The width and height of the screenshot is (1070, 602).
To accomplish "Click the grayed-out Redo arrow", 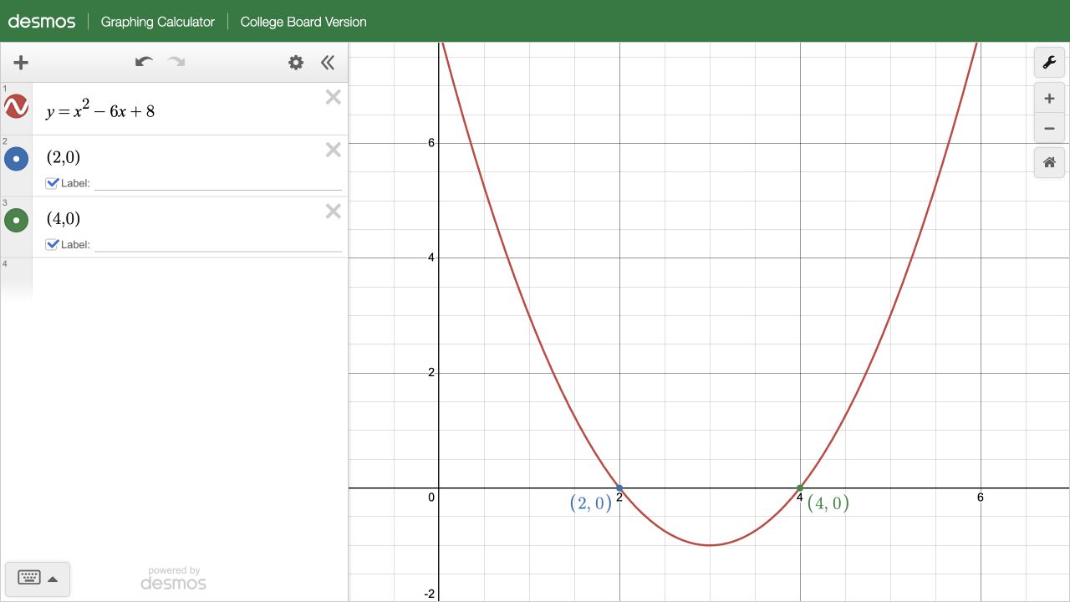I will 176,62.
